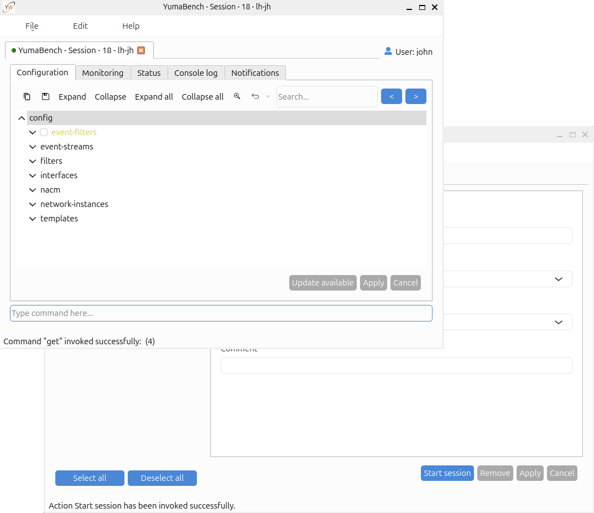The image size is (594, 513).
Task: Click the save floppy-disk icon
Action: coord(45,97)
